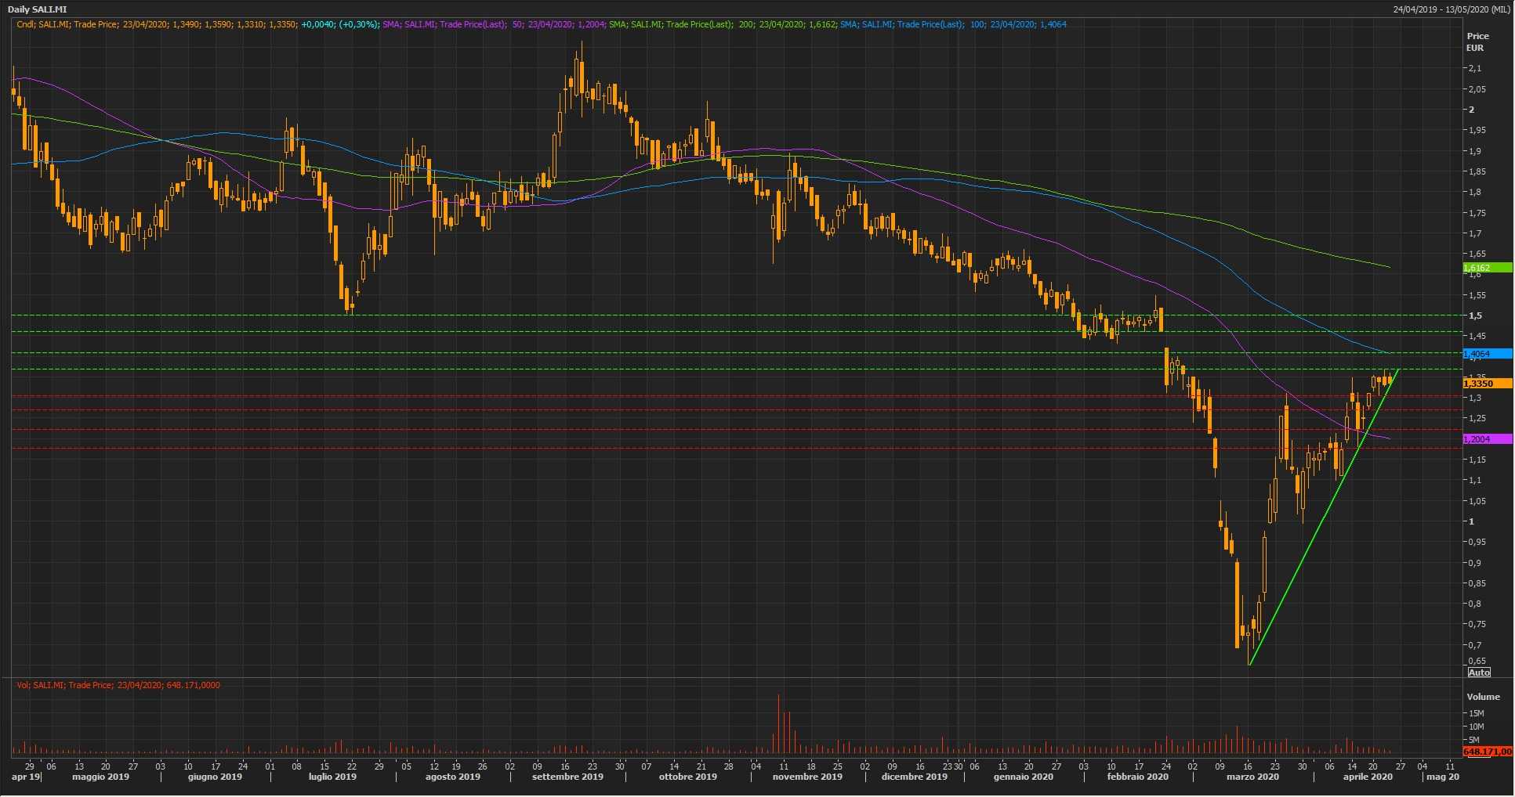
Task: Click the 'novembre 2019' label on time axis
Action: pyautogui.click(x=806, y=777)
